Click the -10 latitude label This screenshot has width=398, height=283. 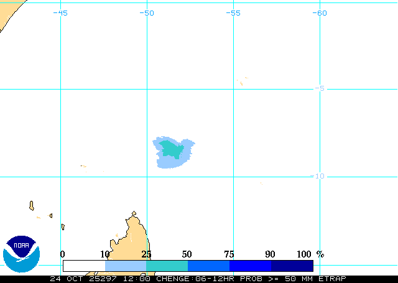tap(317, 176)
